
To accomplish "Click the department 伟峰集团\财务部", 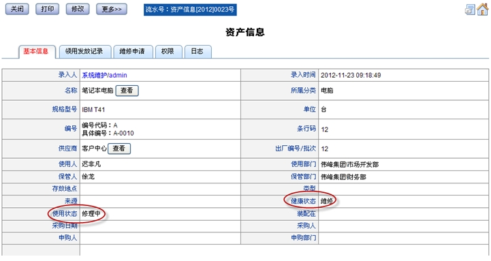I will point(343,177).
